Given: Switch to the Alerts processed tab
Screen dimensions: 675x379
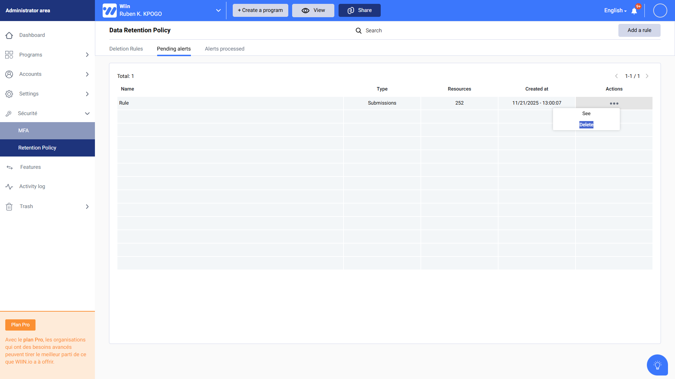Looking at the screenshot, I should [x=224, y=49].
